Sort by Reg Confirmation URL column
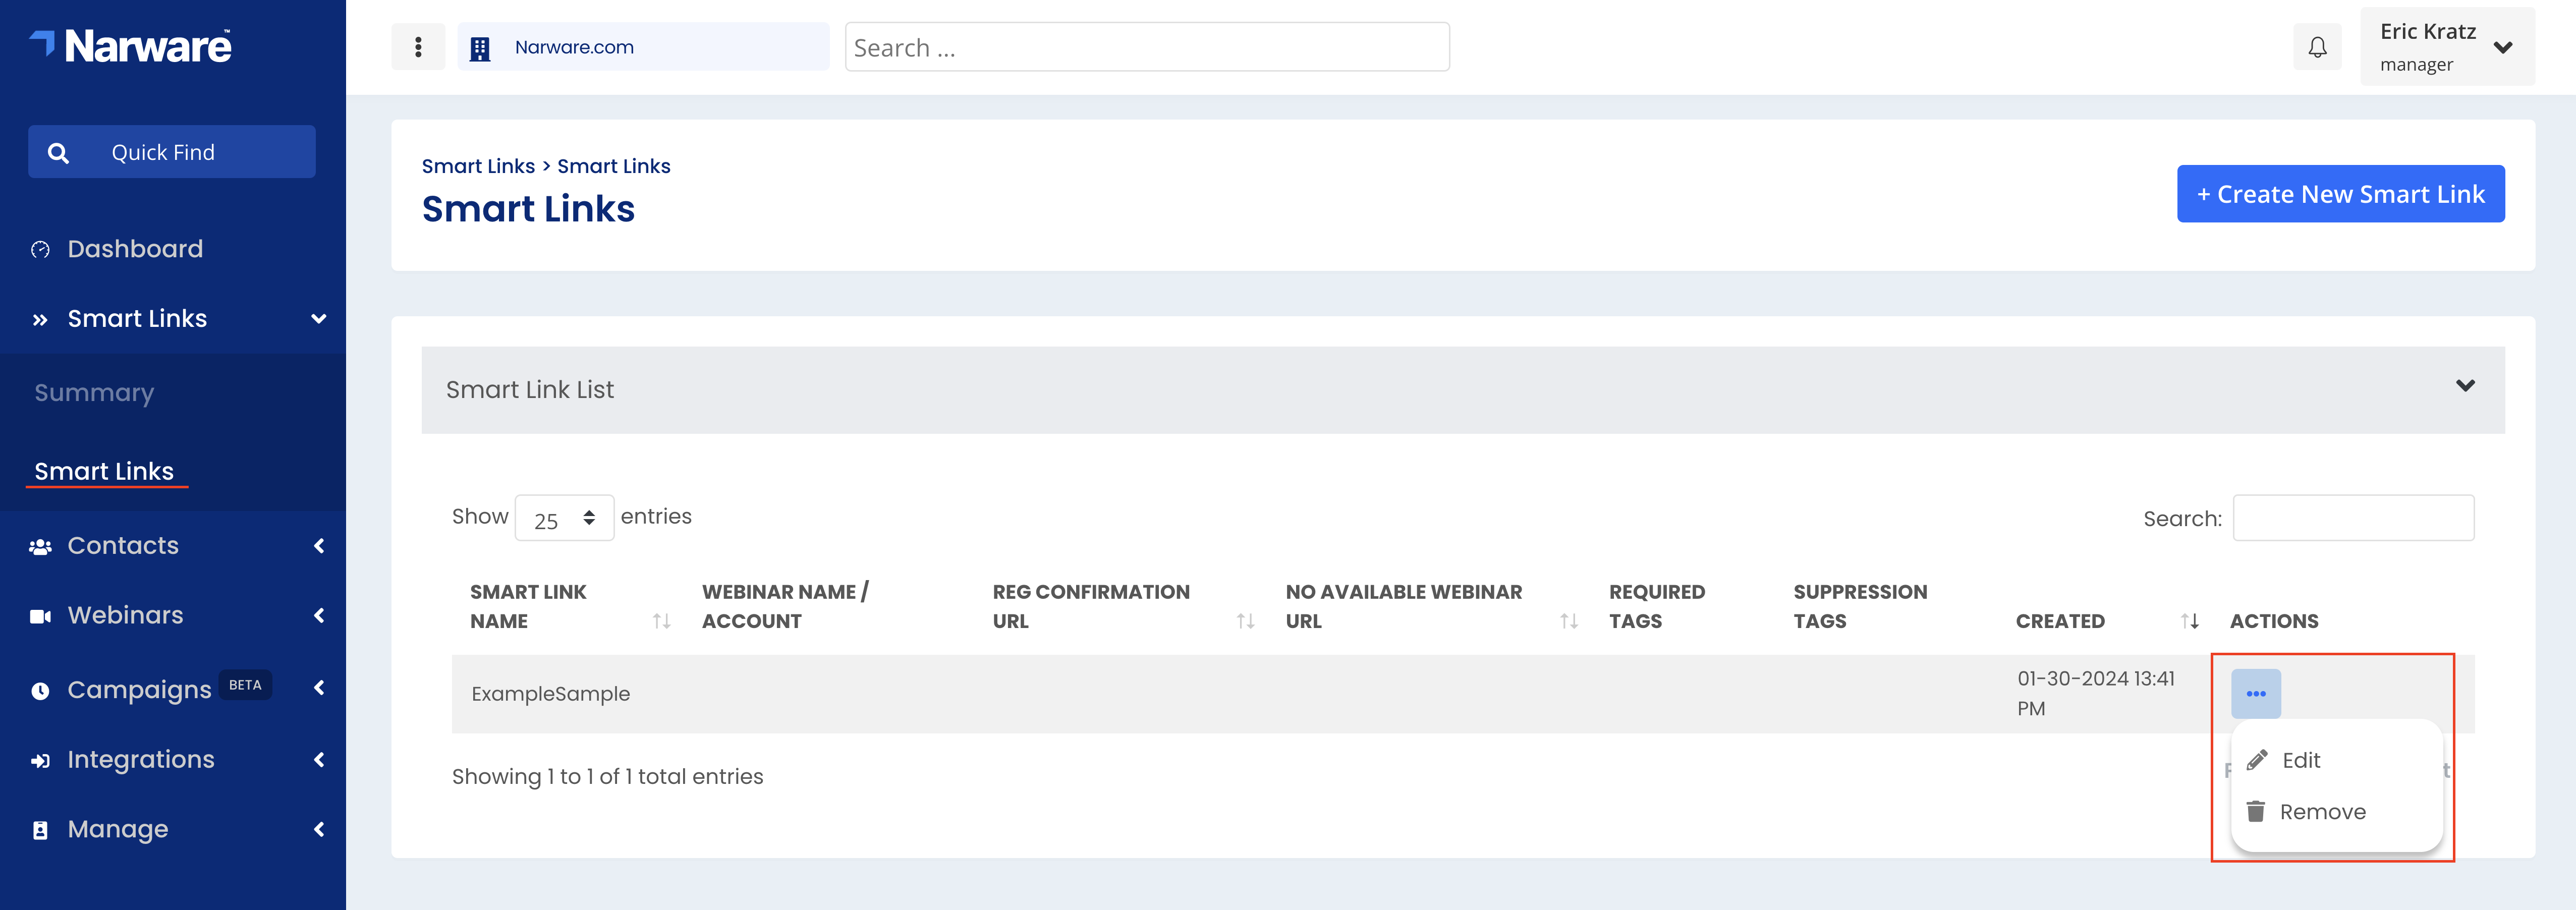Viewport: 2576px width, 910px height. pos(1245,621)
